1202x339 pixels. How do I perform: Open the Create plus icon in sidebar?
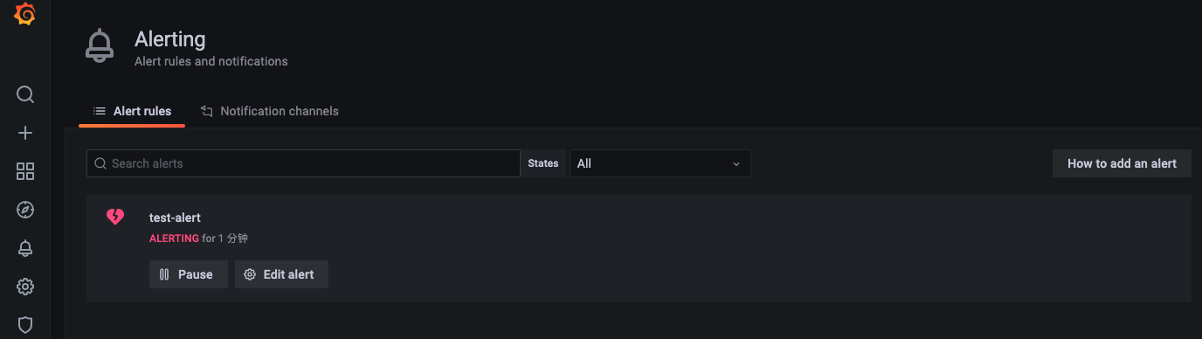pyautogui.click(x=25, y=133)
